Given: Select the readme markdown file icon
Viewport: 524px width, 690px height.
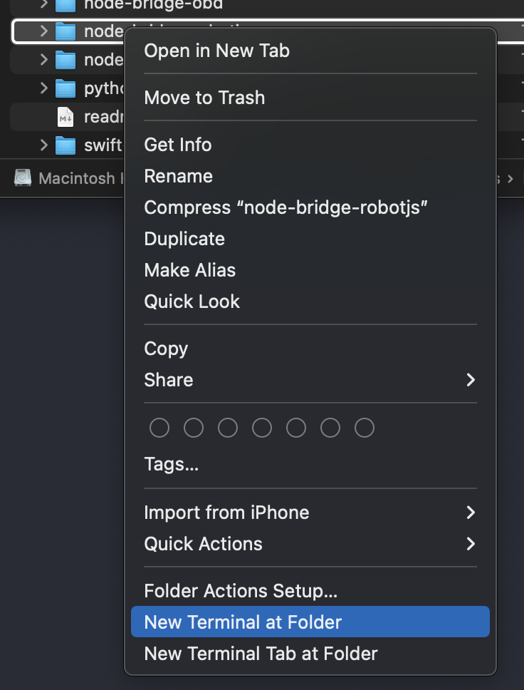Looking at the screenshot, I should point(65,117).
